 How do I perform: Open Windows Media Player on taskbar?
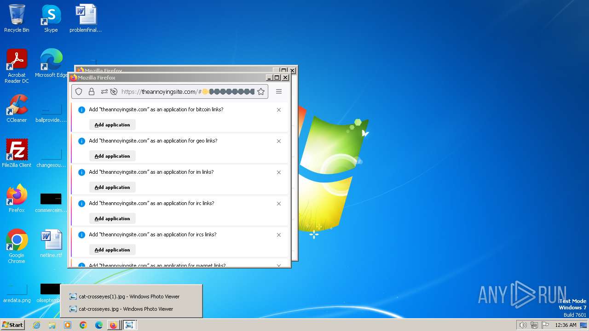pyautogui.click(x=68, y=325)
